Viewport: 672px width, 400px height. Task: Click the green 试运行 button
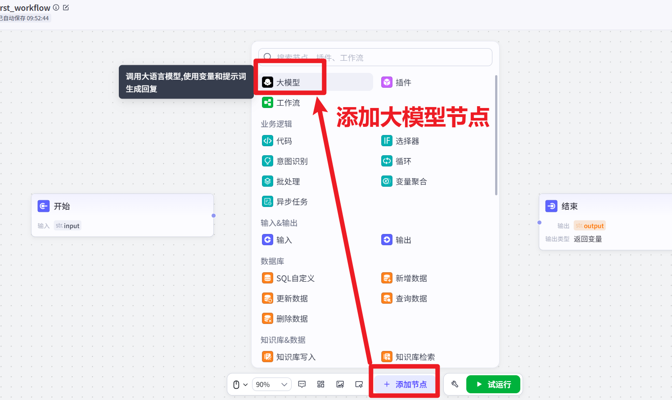pos(493,384)
